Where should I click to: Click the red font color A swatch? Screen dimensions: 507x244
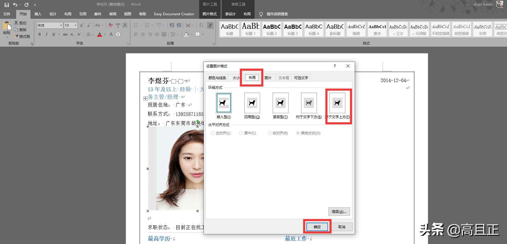pyautogui.click(x=100, y=34)
